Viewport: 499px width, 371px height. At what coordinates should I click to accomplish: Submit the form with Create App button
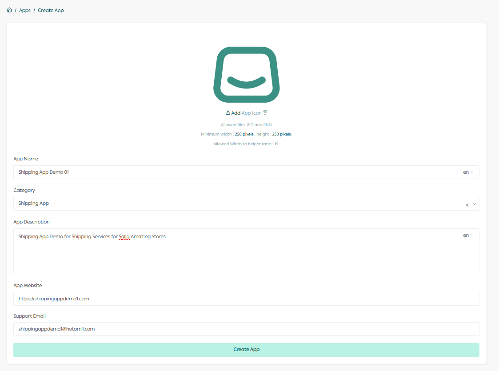pos(246,350)
